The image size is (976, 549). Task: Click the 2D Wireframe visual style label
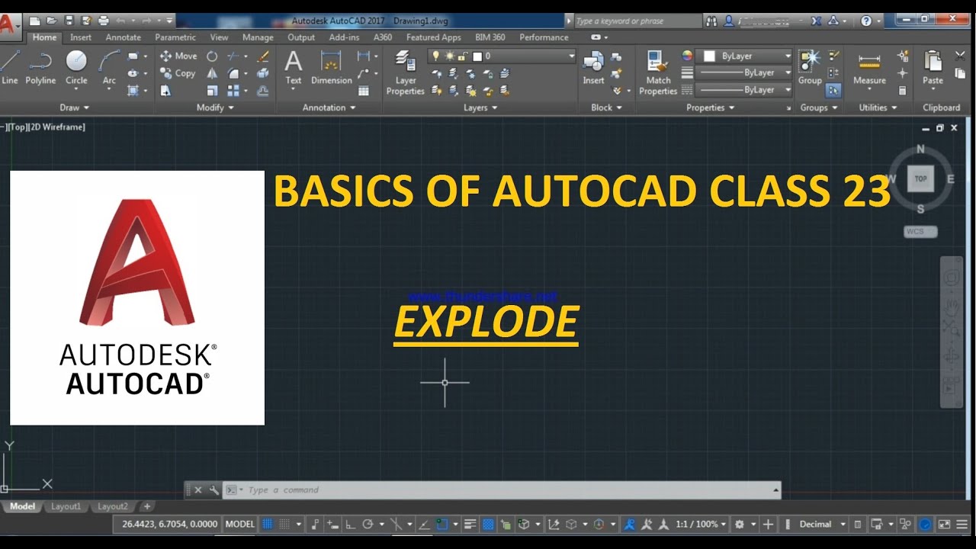(x=58, y=127)
